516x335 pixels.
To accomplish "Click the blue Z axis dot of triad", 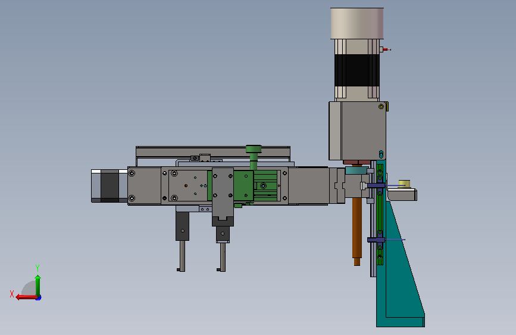I will [39, 298].
